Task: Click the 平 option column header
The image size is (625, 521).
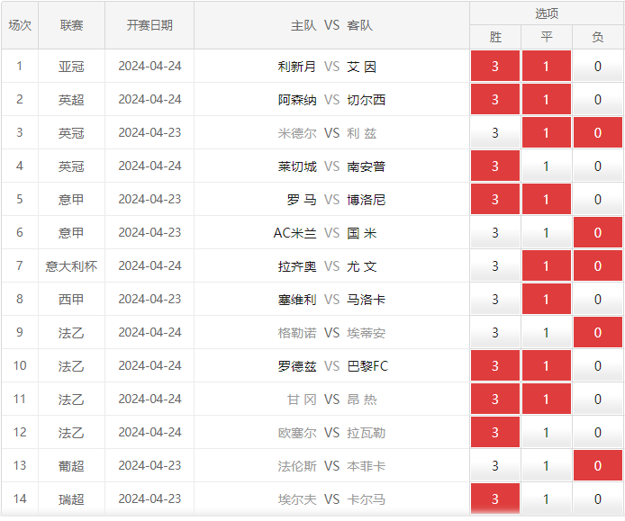Action: tap(547, 37)
